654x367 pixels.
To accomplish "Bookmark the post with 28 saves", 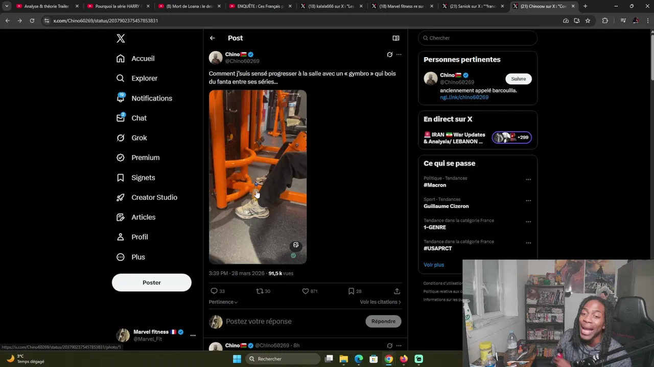I will point(355,291).
